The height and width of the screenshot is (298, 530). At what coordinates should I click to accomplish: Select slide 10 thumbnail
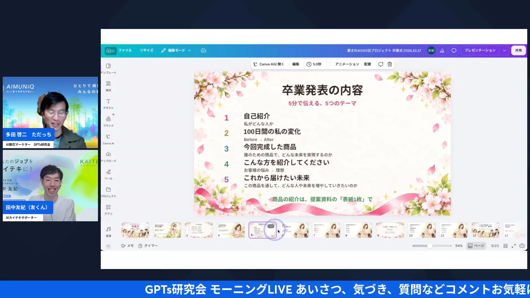pyautogui.click(x=422, y=230)
